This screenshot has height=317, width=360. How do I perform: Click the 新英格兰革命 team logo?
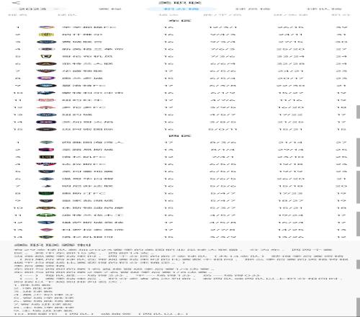[46, 49]
